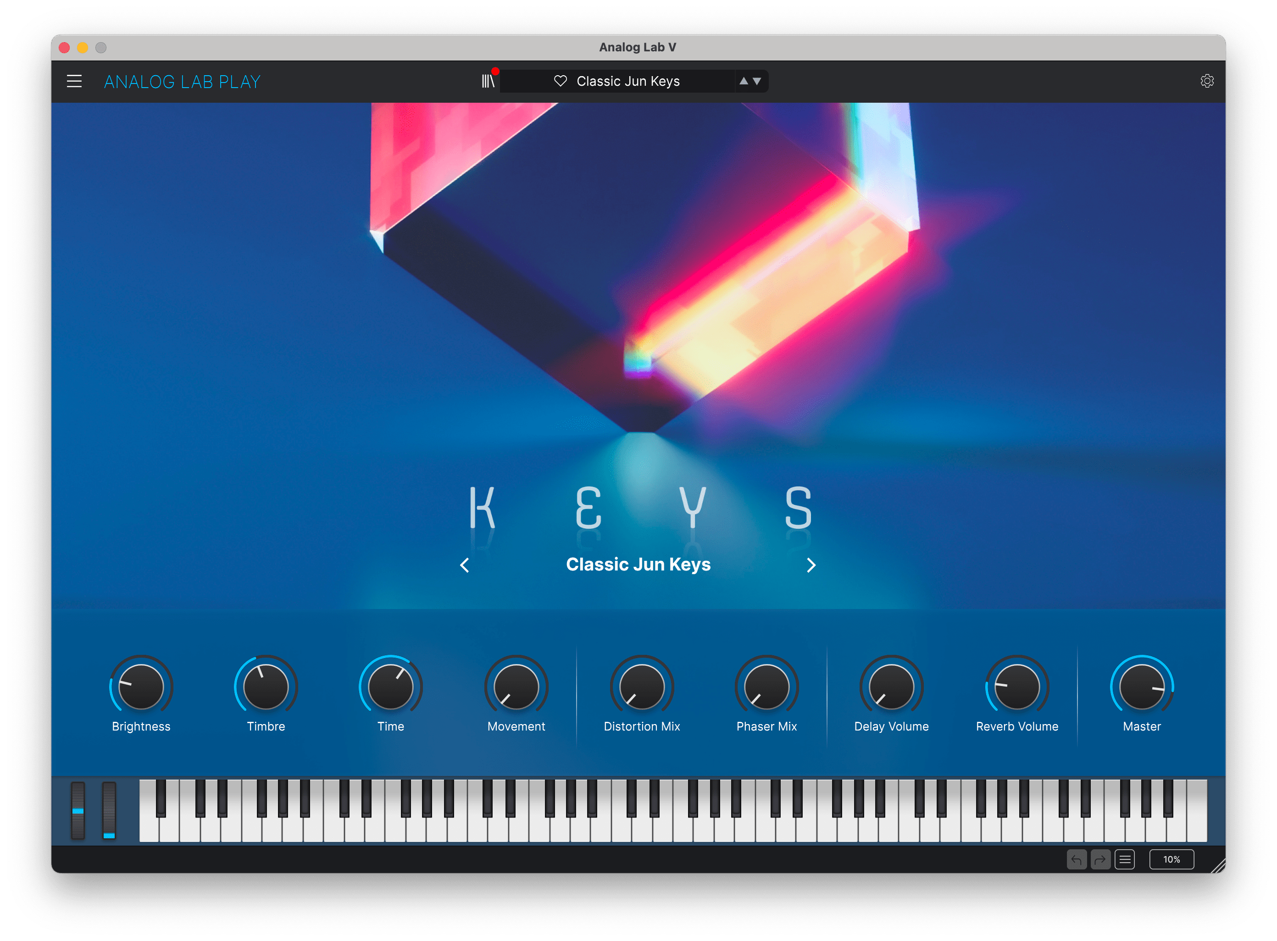The image size is (1277, 941).
Task: Click the Brightness knob
Action: pyautogui.click(x=141, y=686)
